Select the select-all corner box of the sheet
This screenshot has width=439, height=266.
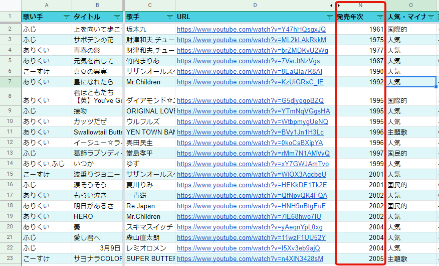click(10, 5)
